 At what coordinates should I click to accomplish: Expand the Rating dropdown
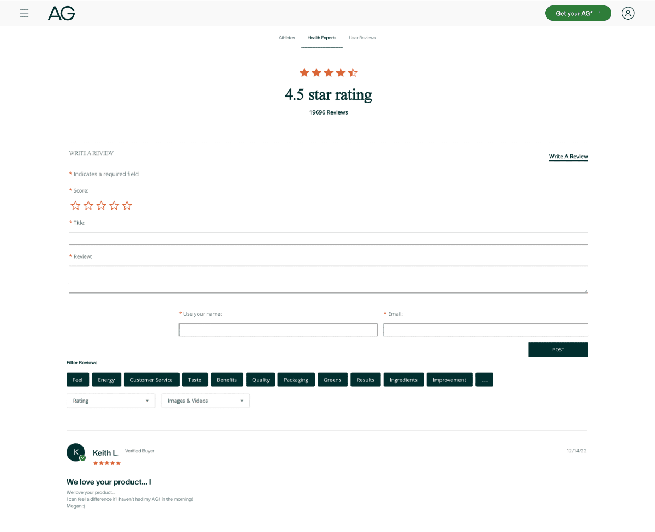[x=111, y=401]
